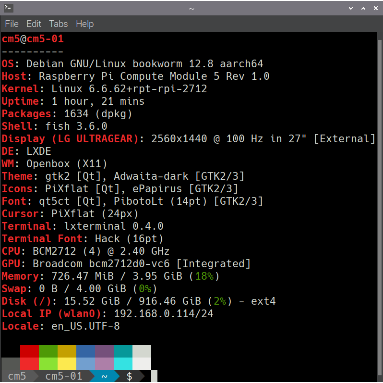383x383 pixels.
Task: Click 'ePapirus [GTK2/3]' icons text
Action: point(185,188)
